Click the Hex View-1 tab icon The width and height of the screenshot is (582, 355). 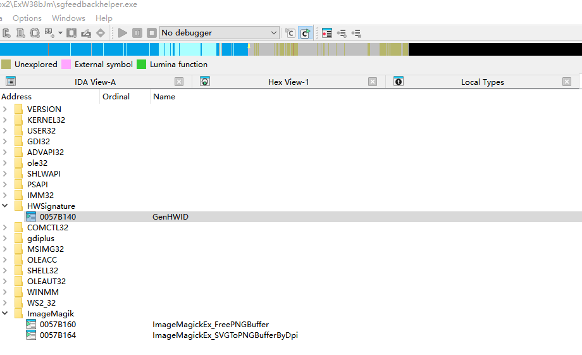(x=205, y=82)
